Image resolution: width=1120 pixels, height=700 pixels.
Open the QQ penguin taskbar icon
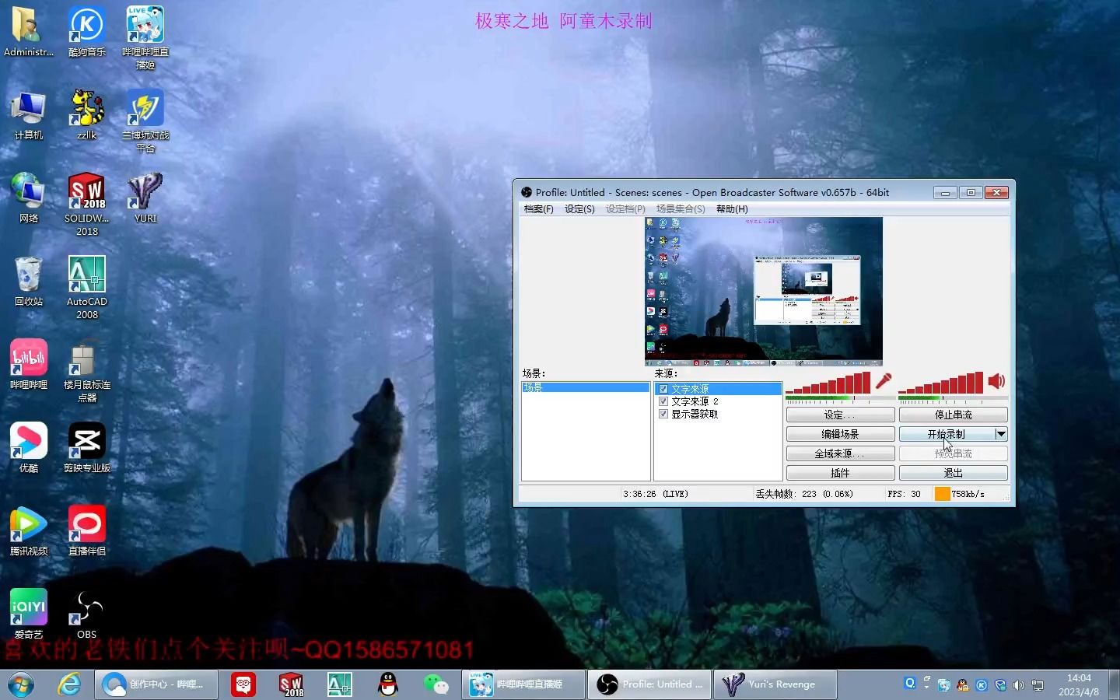(x=387, y=684)
